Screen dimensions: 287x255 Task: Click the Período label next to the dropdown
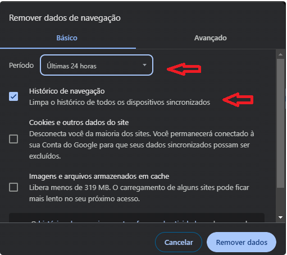point(21,66)
